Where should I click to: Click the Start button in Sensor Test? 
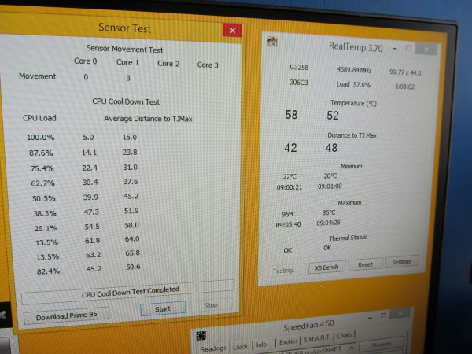(163, 309)
